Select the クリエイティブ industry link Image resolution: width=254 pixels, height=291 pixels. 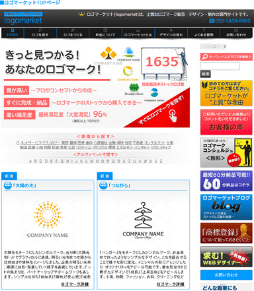click(x=161, y=147)
